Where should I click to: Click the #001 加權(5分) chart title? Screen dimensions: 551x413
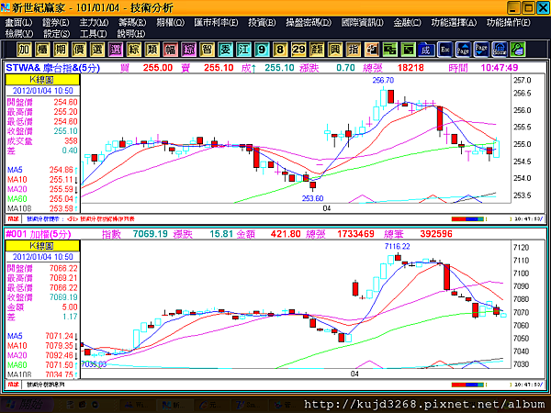(39, 234)
